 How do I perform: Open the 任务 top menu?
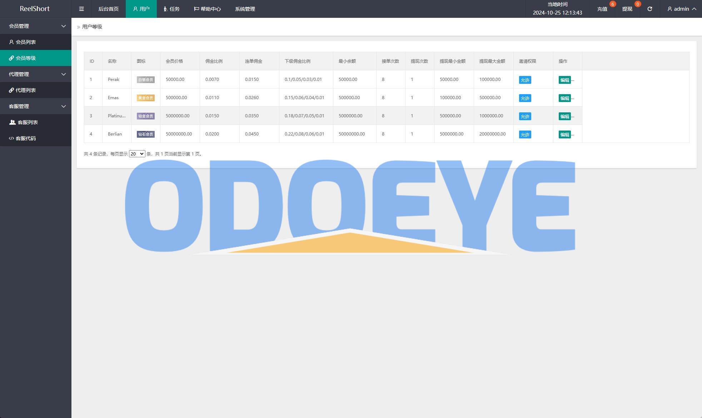pos(171,9)
